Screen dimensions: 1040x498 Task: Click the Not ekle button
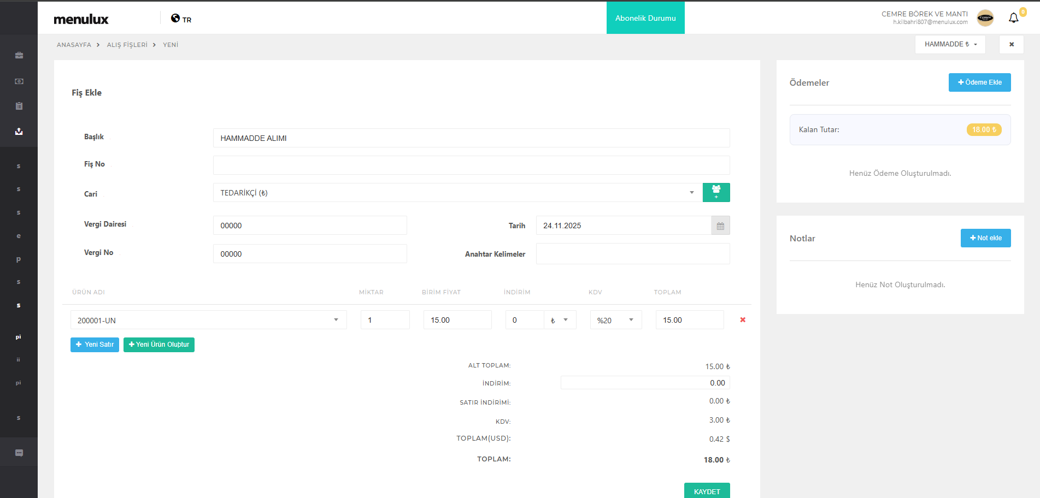click(x=986, y=238)
